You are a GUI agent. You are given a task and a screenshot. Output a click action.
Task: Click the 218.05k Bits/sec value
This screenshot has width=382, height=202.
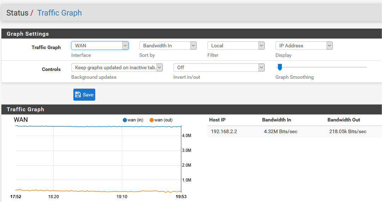(x=348, y=131)
